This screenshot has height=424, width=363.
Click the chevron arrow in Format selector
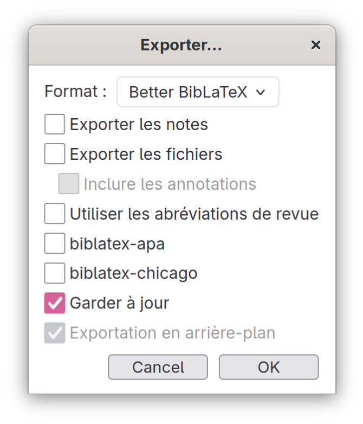point(260,93)
